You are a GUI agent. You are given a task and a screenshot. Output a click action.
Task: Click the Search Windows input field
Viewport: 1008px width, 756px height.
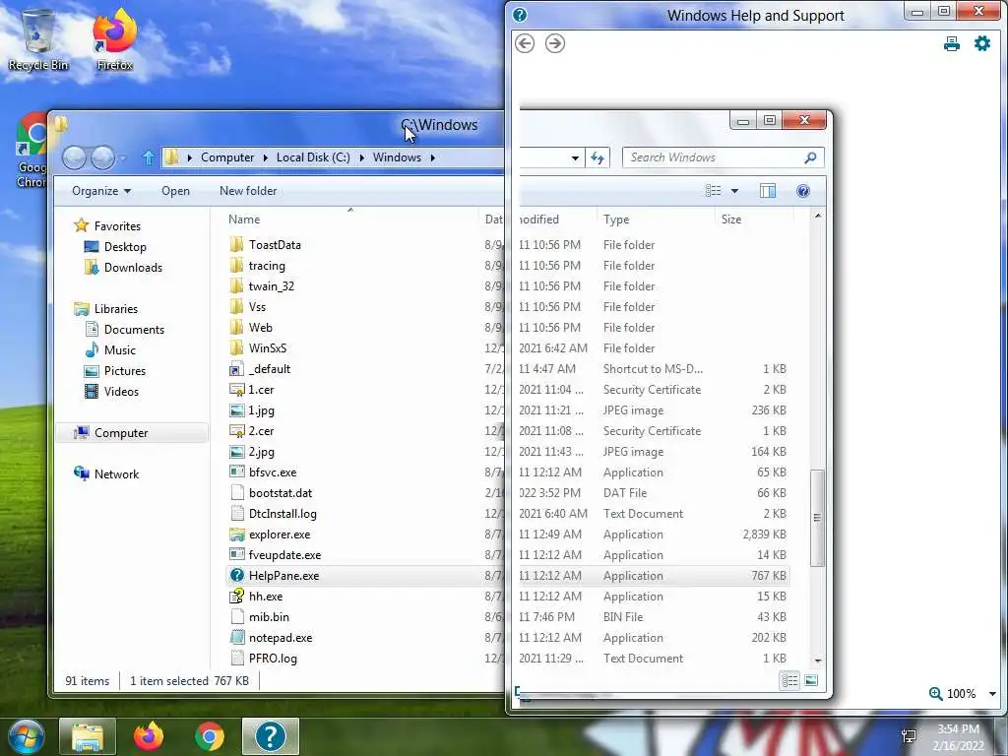[723, 157]
